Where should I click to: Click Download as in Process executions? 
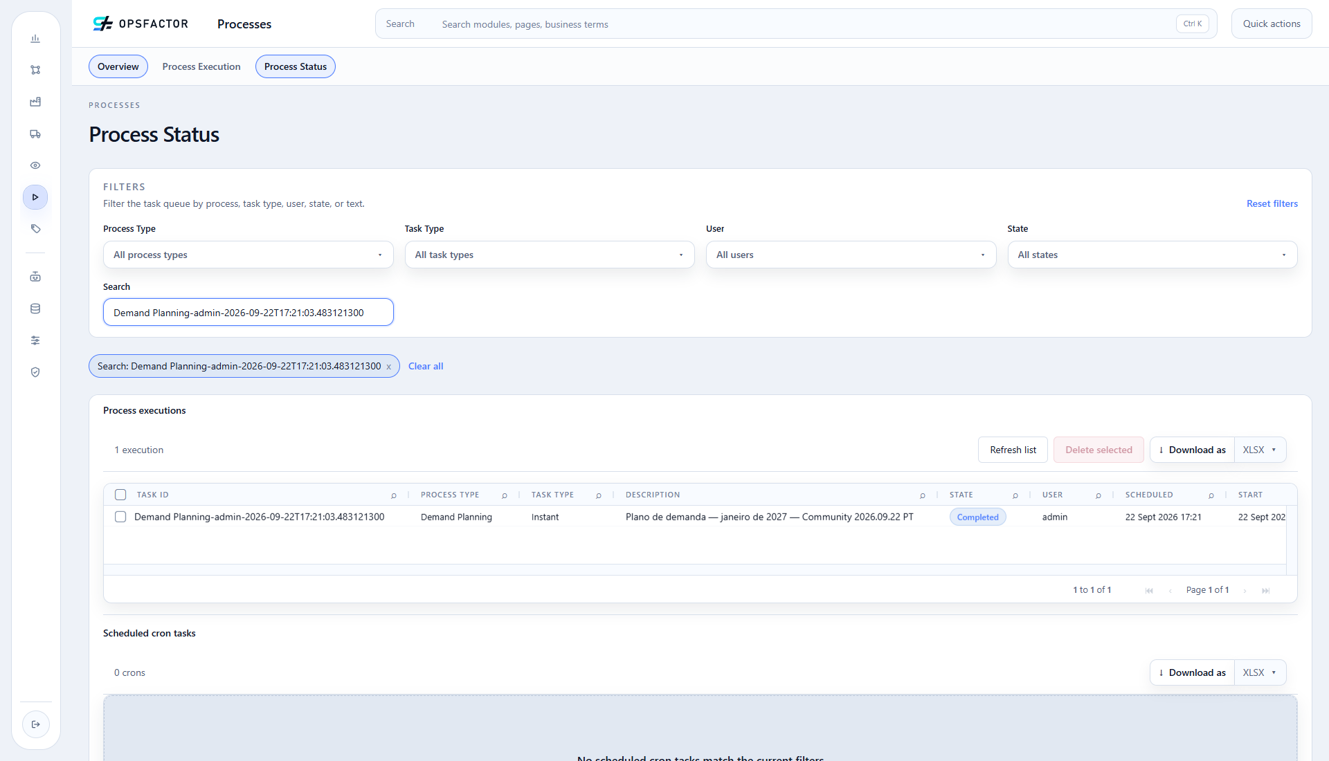[x=1192, y=450]
